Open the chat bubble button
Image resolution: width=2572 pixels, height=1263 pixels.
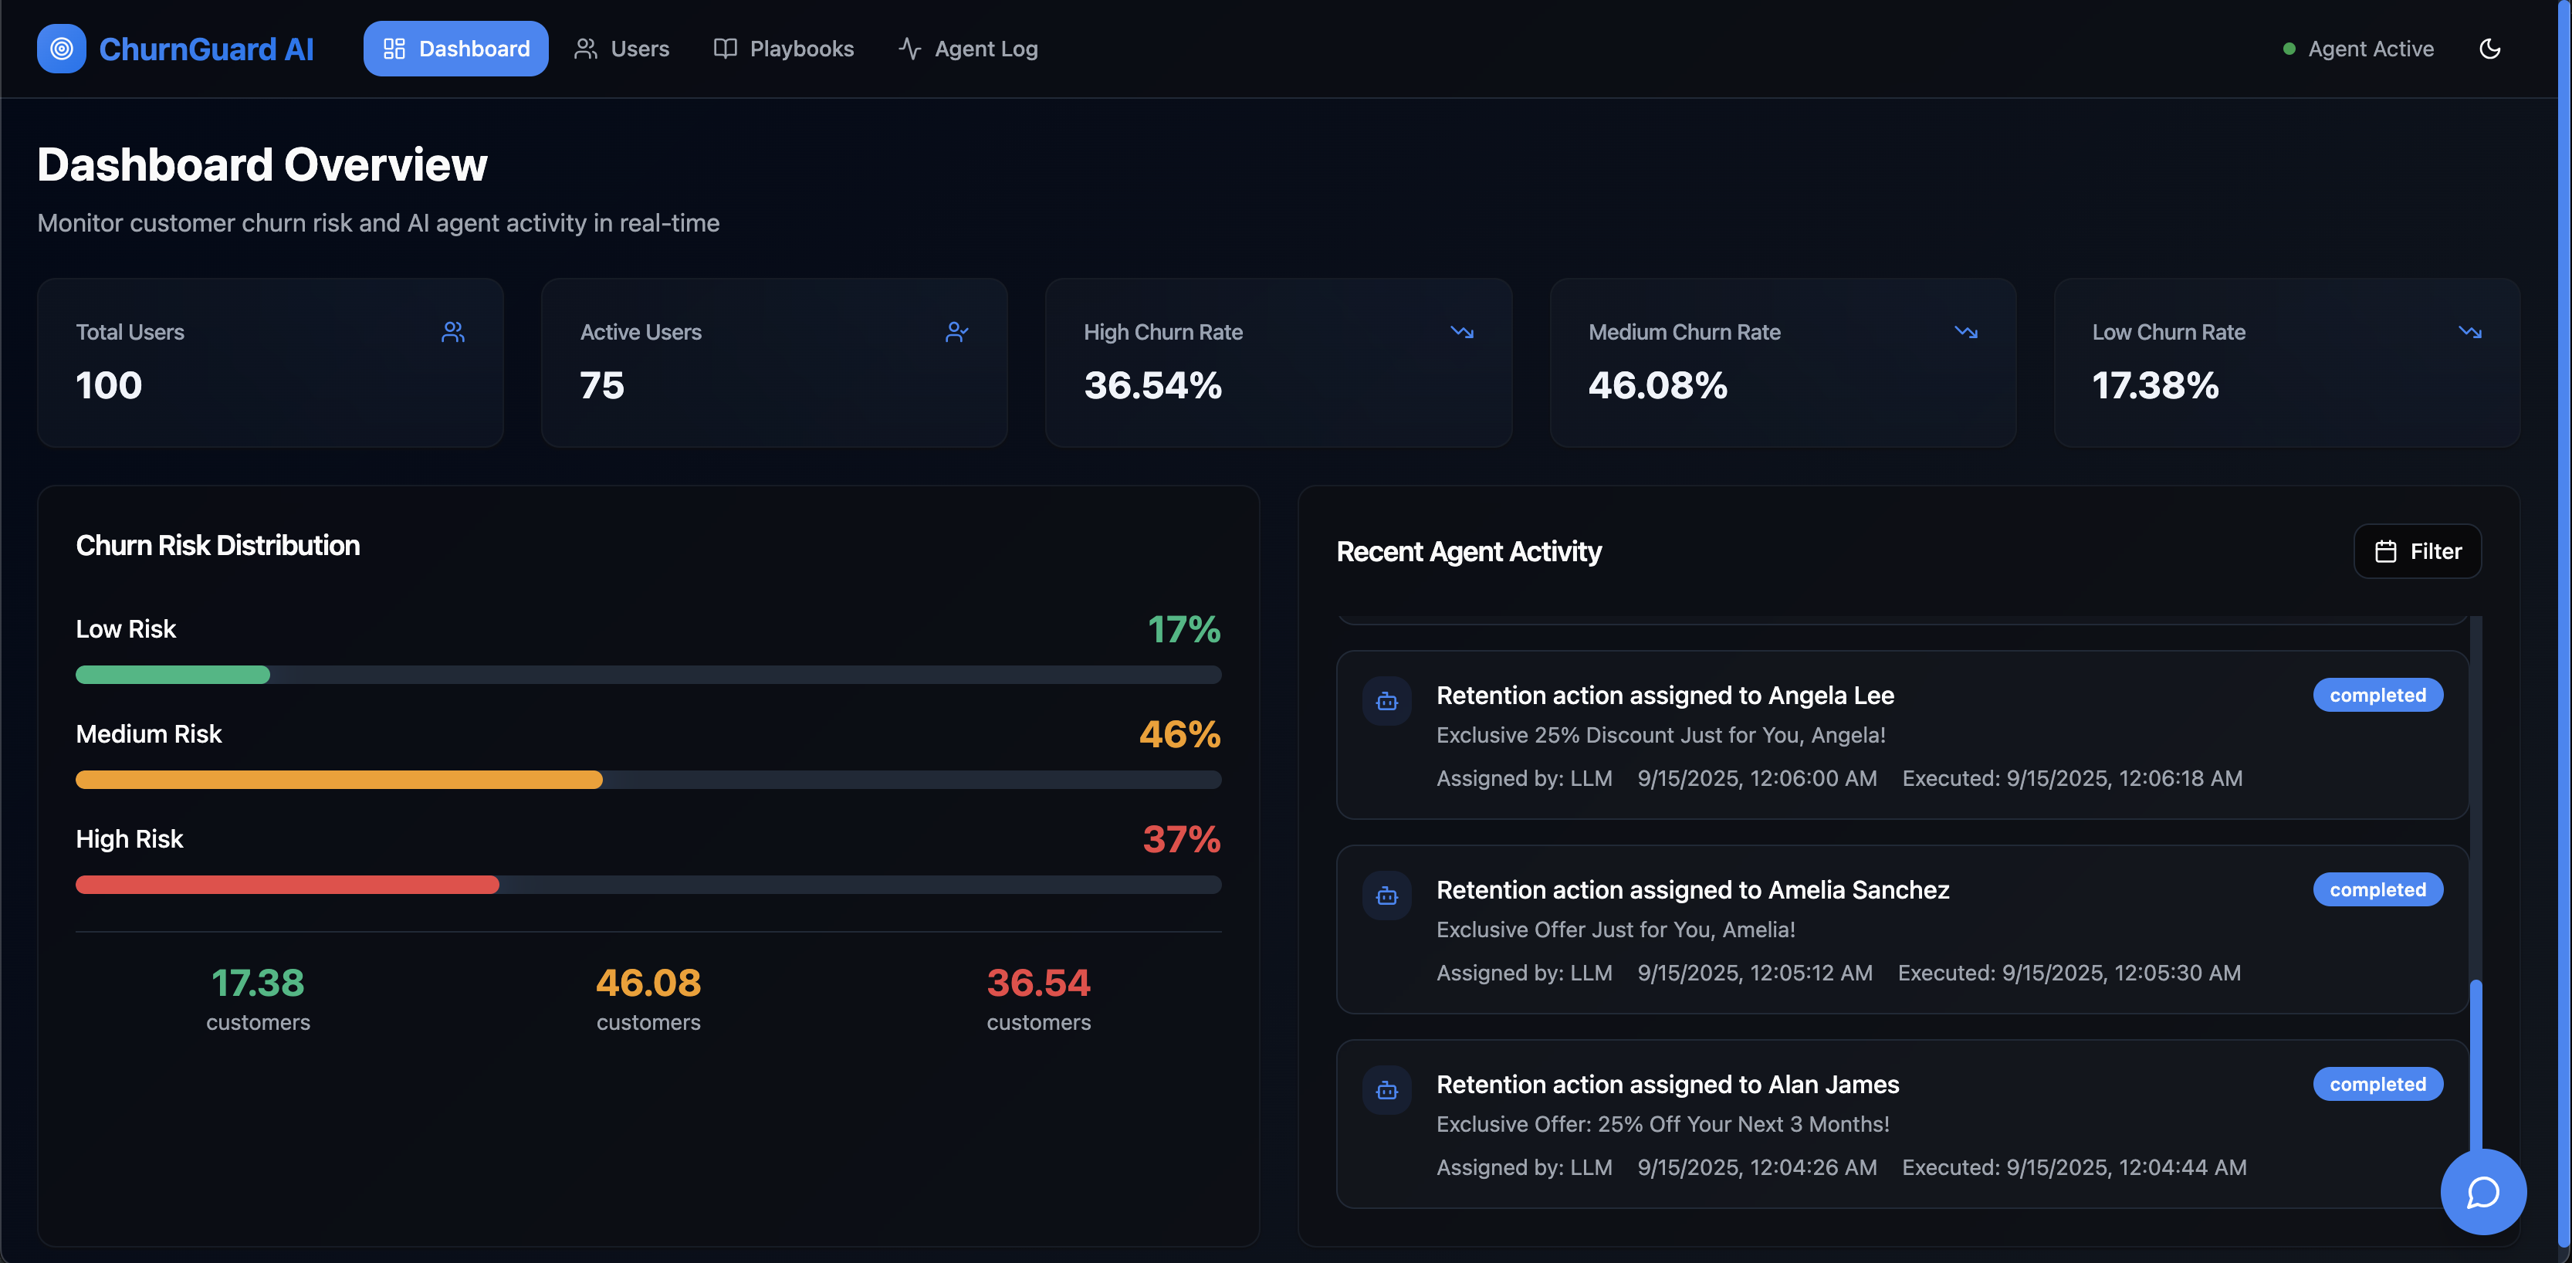(x=2482, y=1191)
